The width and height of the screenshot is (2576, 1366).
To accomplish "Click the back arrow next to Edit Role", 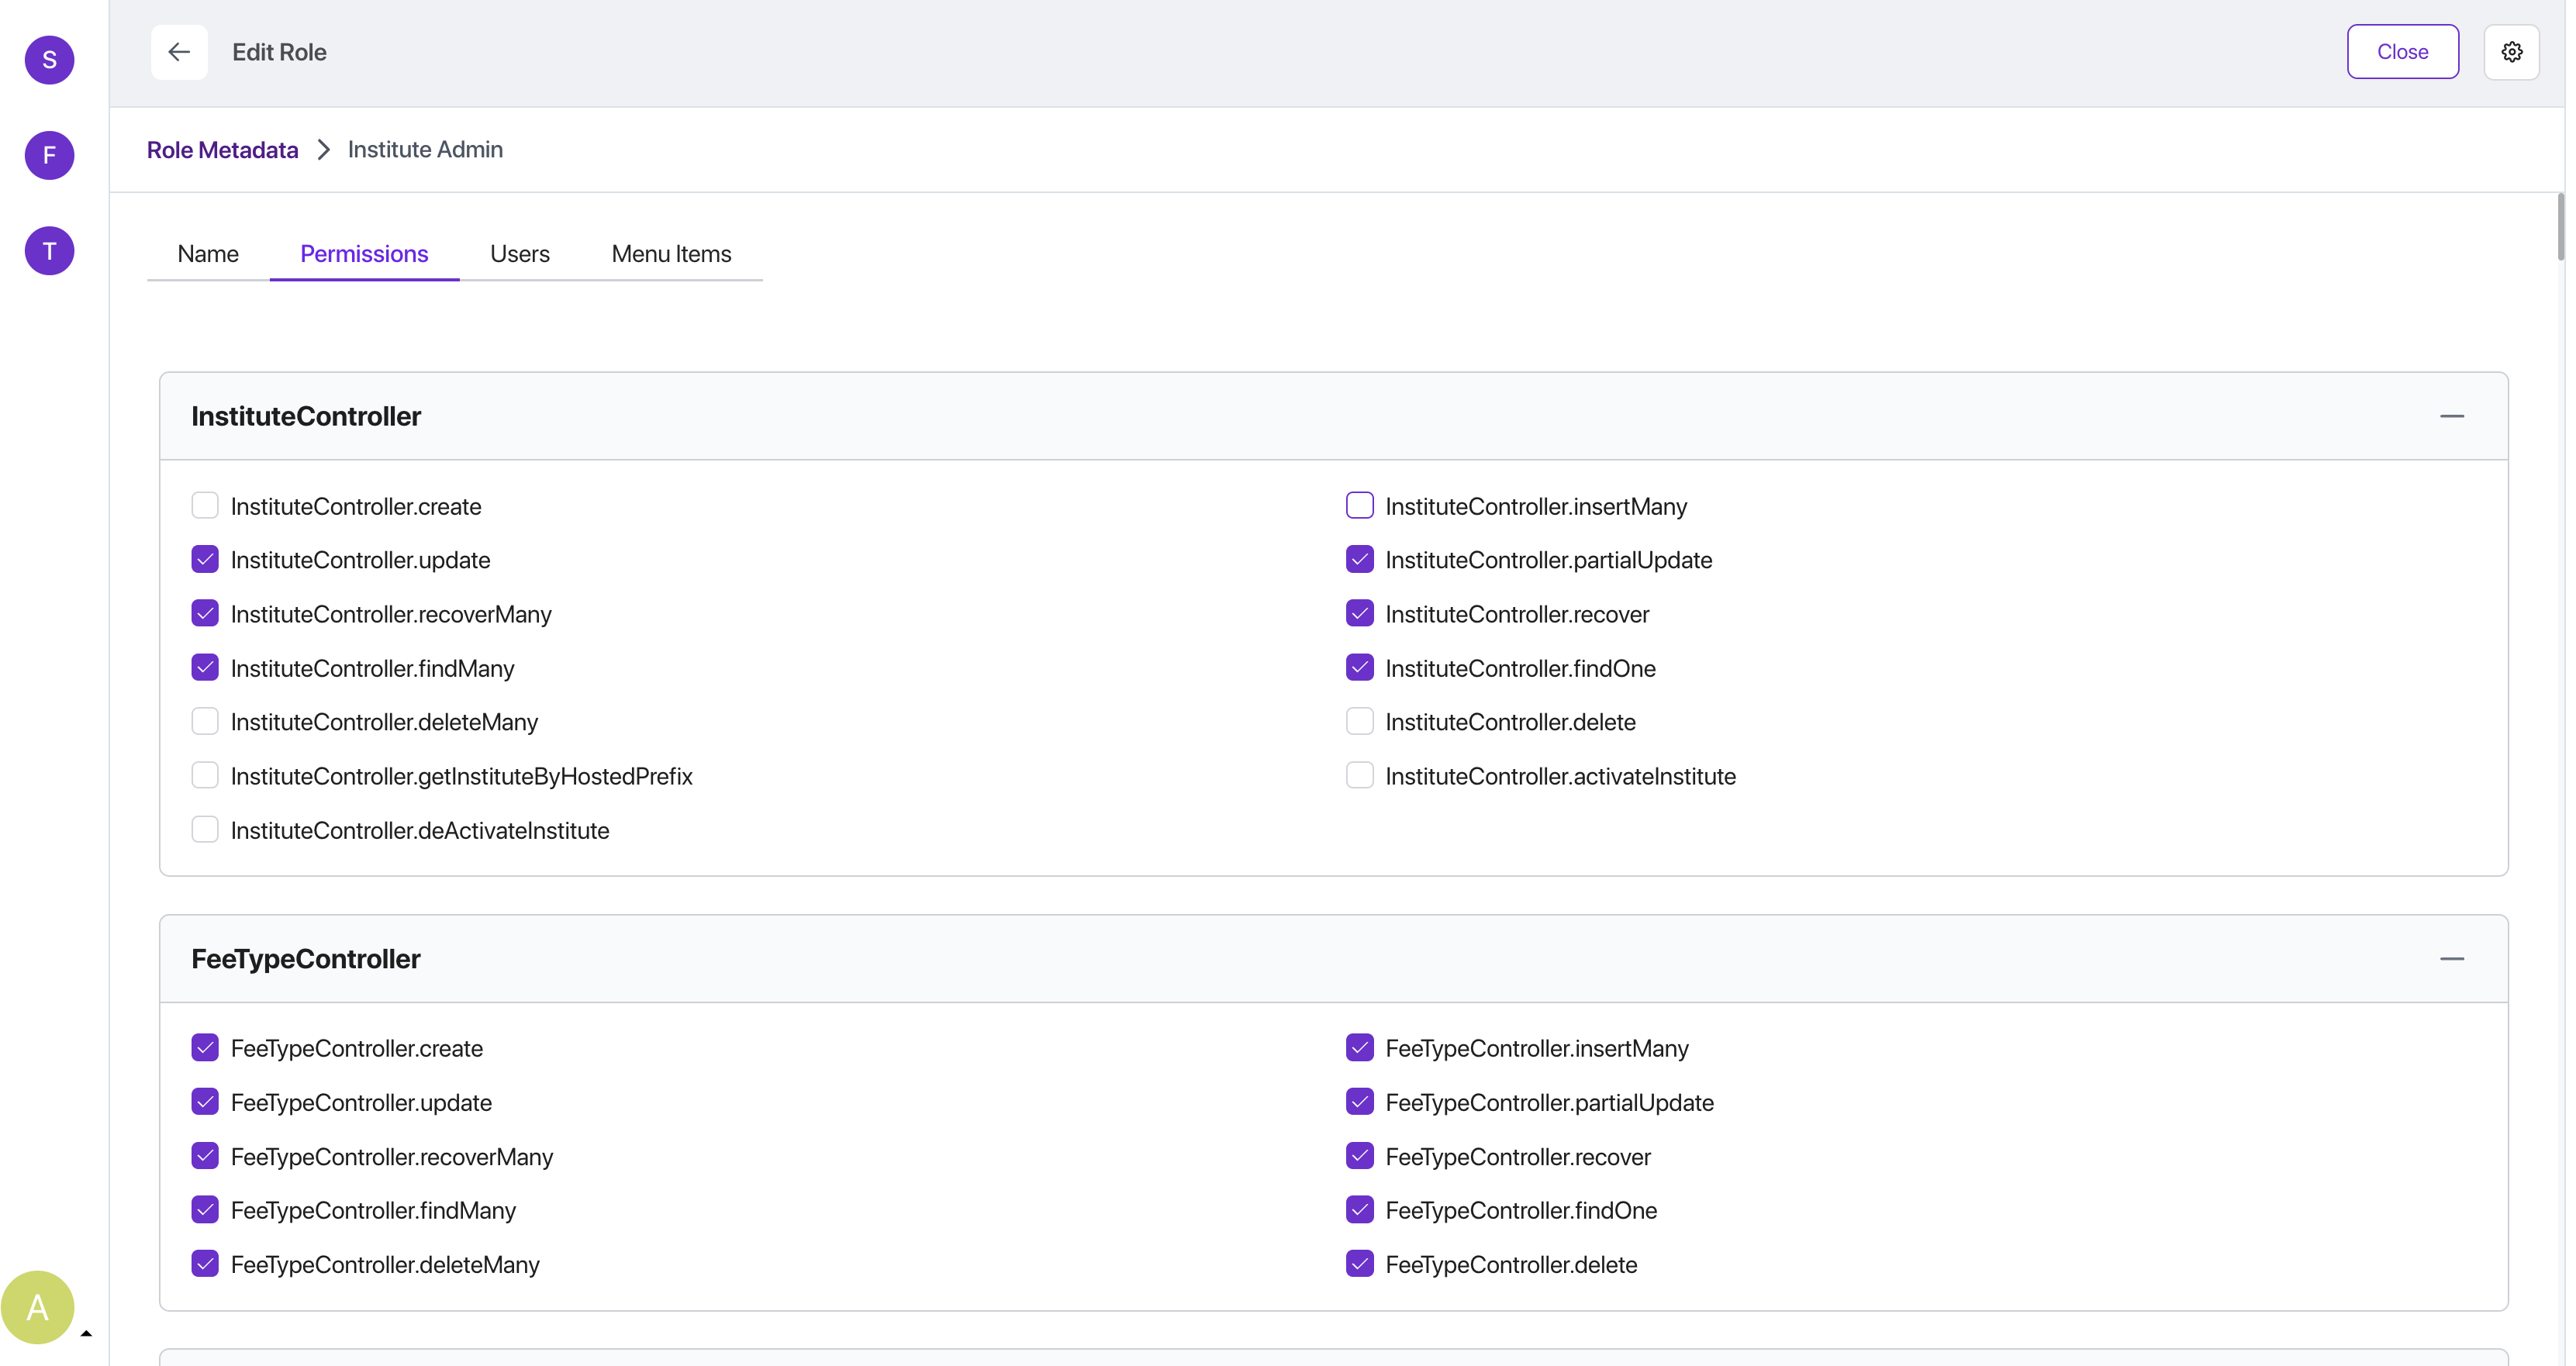I will 179,52.
